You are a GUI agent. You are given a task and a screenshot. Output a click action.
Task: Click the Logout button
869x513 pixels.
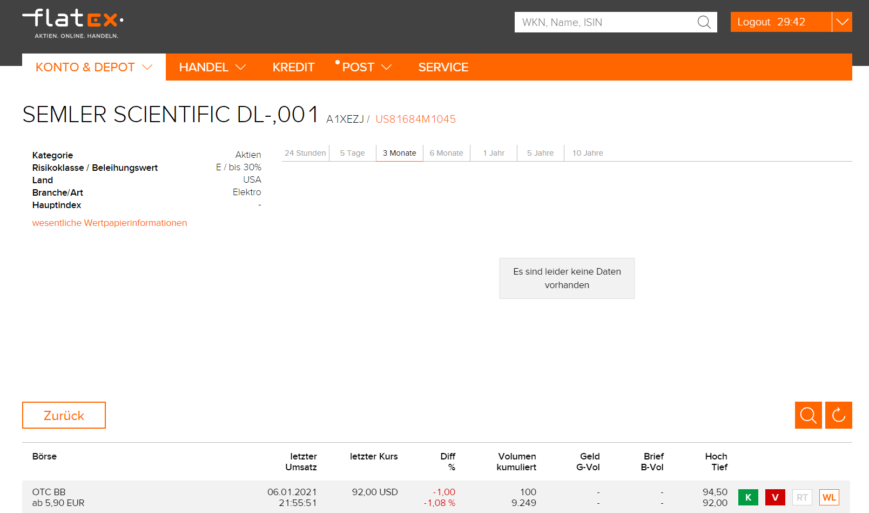781,22
